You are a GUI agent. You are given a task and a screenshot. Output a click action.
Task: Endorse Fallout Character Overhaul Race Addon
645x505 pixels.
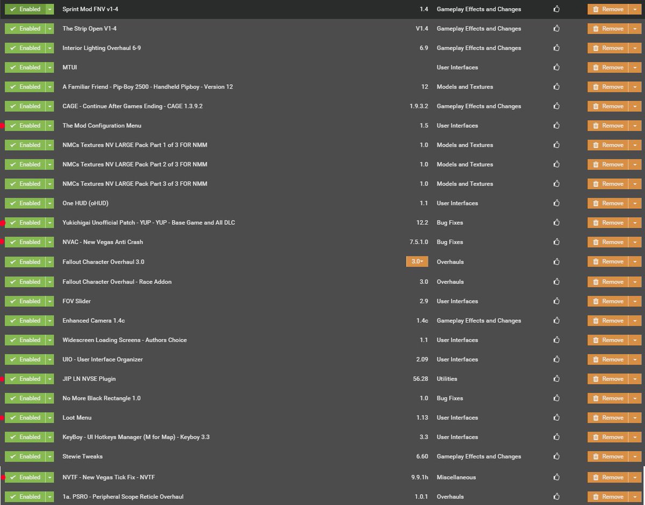coord(556,282)
